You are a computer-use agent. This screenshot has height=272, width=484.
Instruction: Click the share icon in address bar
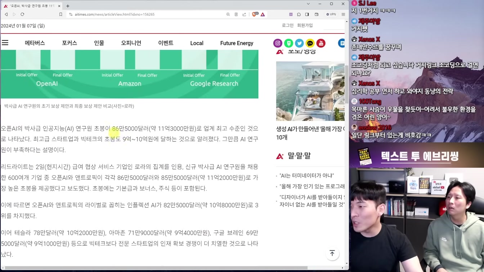(244, 14)
